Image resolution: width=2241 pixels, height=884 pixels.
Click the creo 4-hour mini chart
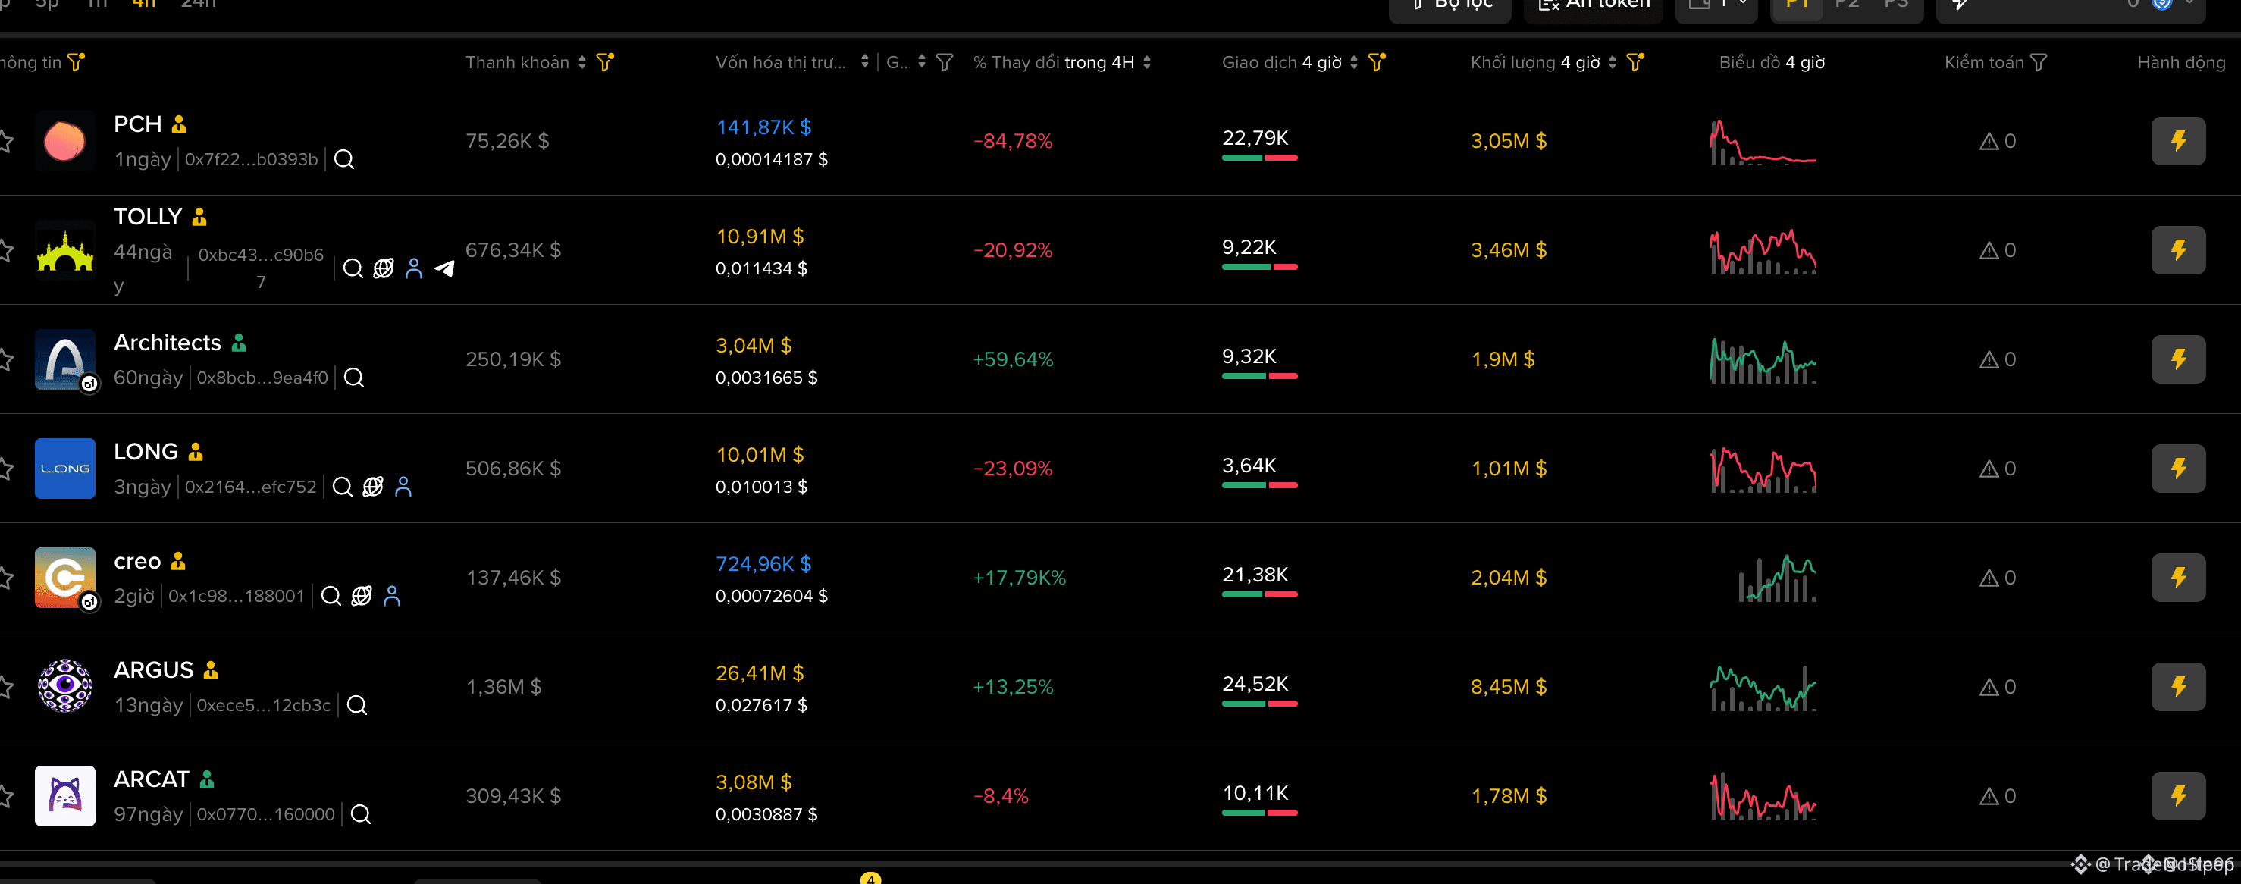point(1776,578)
